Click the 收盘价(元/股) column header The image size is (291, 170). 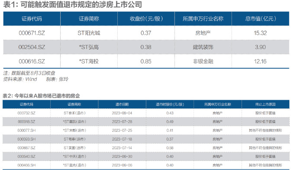(x=146, y=19)
